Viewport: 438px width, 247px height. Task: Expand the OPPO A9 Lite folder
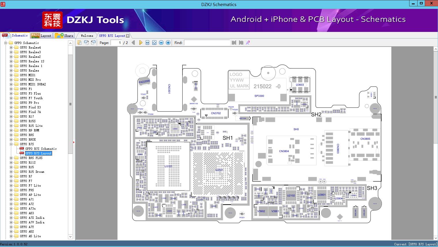click(x=11, y=195)
